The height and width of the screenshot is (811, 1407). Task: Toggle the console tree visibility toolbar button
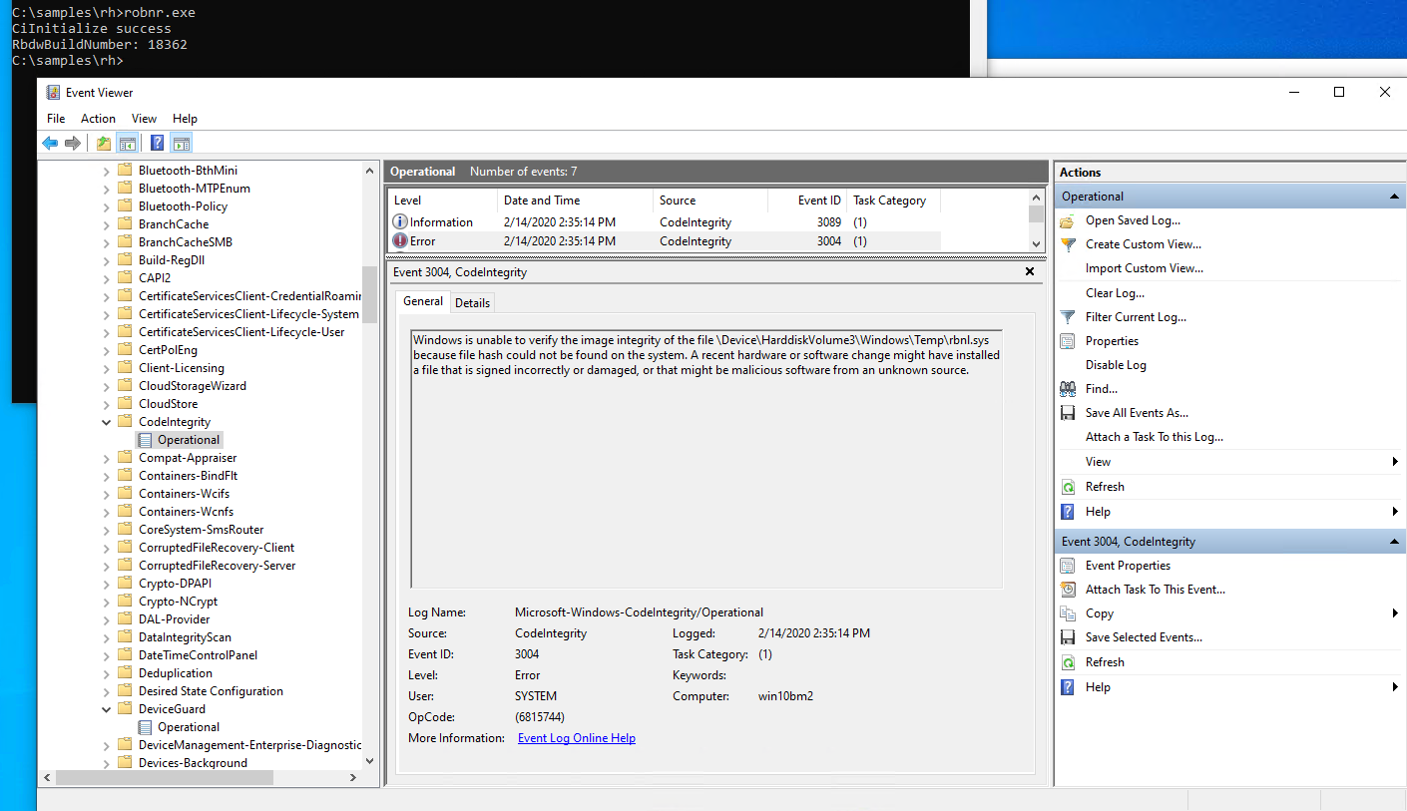(127, 143)
